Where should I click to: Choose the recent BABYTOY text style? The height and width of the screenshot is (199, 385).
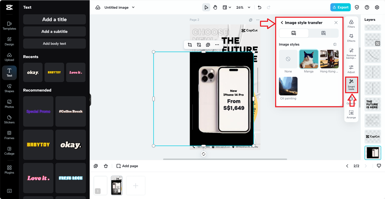click(x=54, y=72)
